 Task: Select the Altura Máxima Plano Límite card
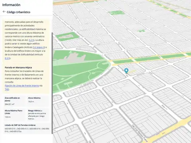(x=14, y=114)
